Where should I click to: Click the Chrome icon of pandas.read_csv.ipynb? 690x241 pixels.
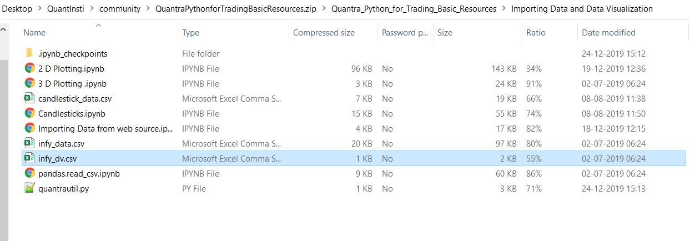click(x=29, y=174)
